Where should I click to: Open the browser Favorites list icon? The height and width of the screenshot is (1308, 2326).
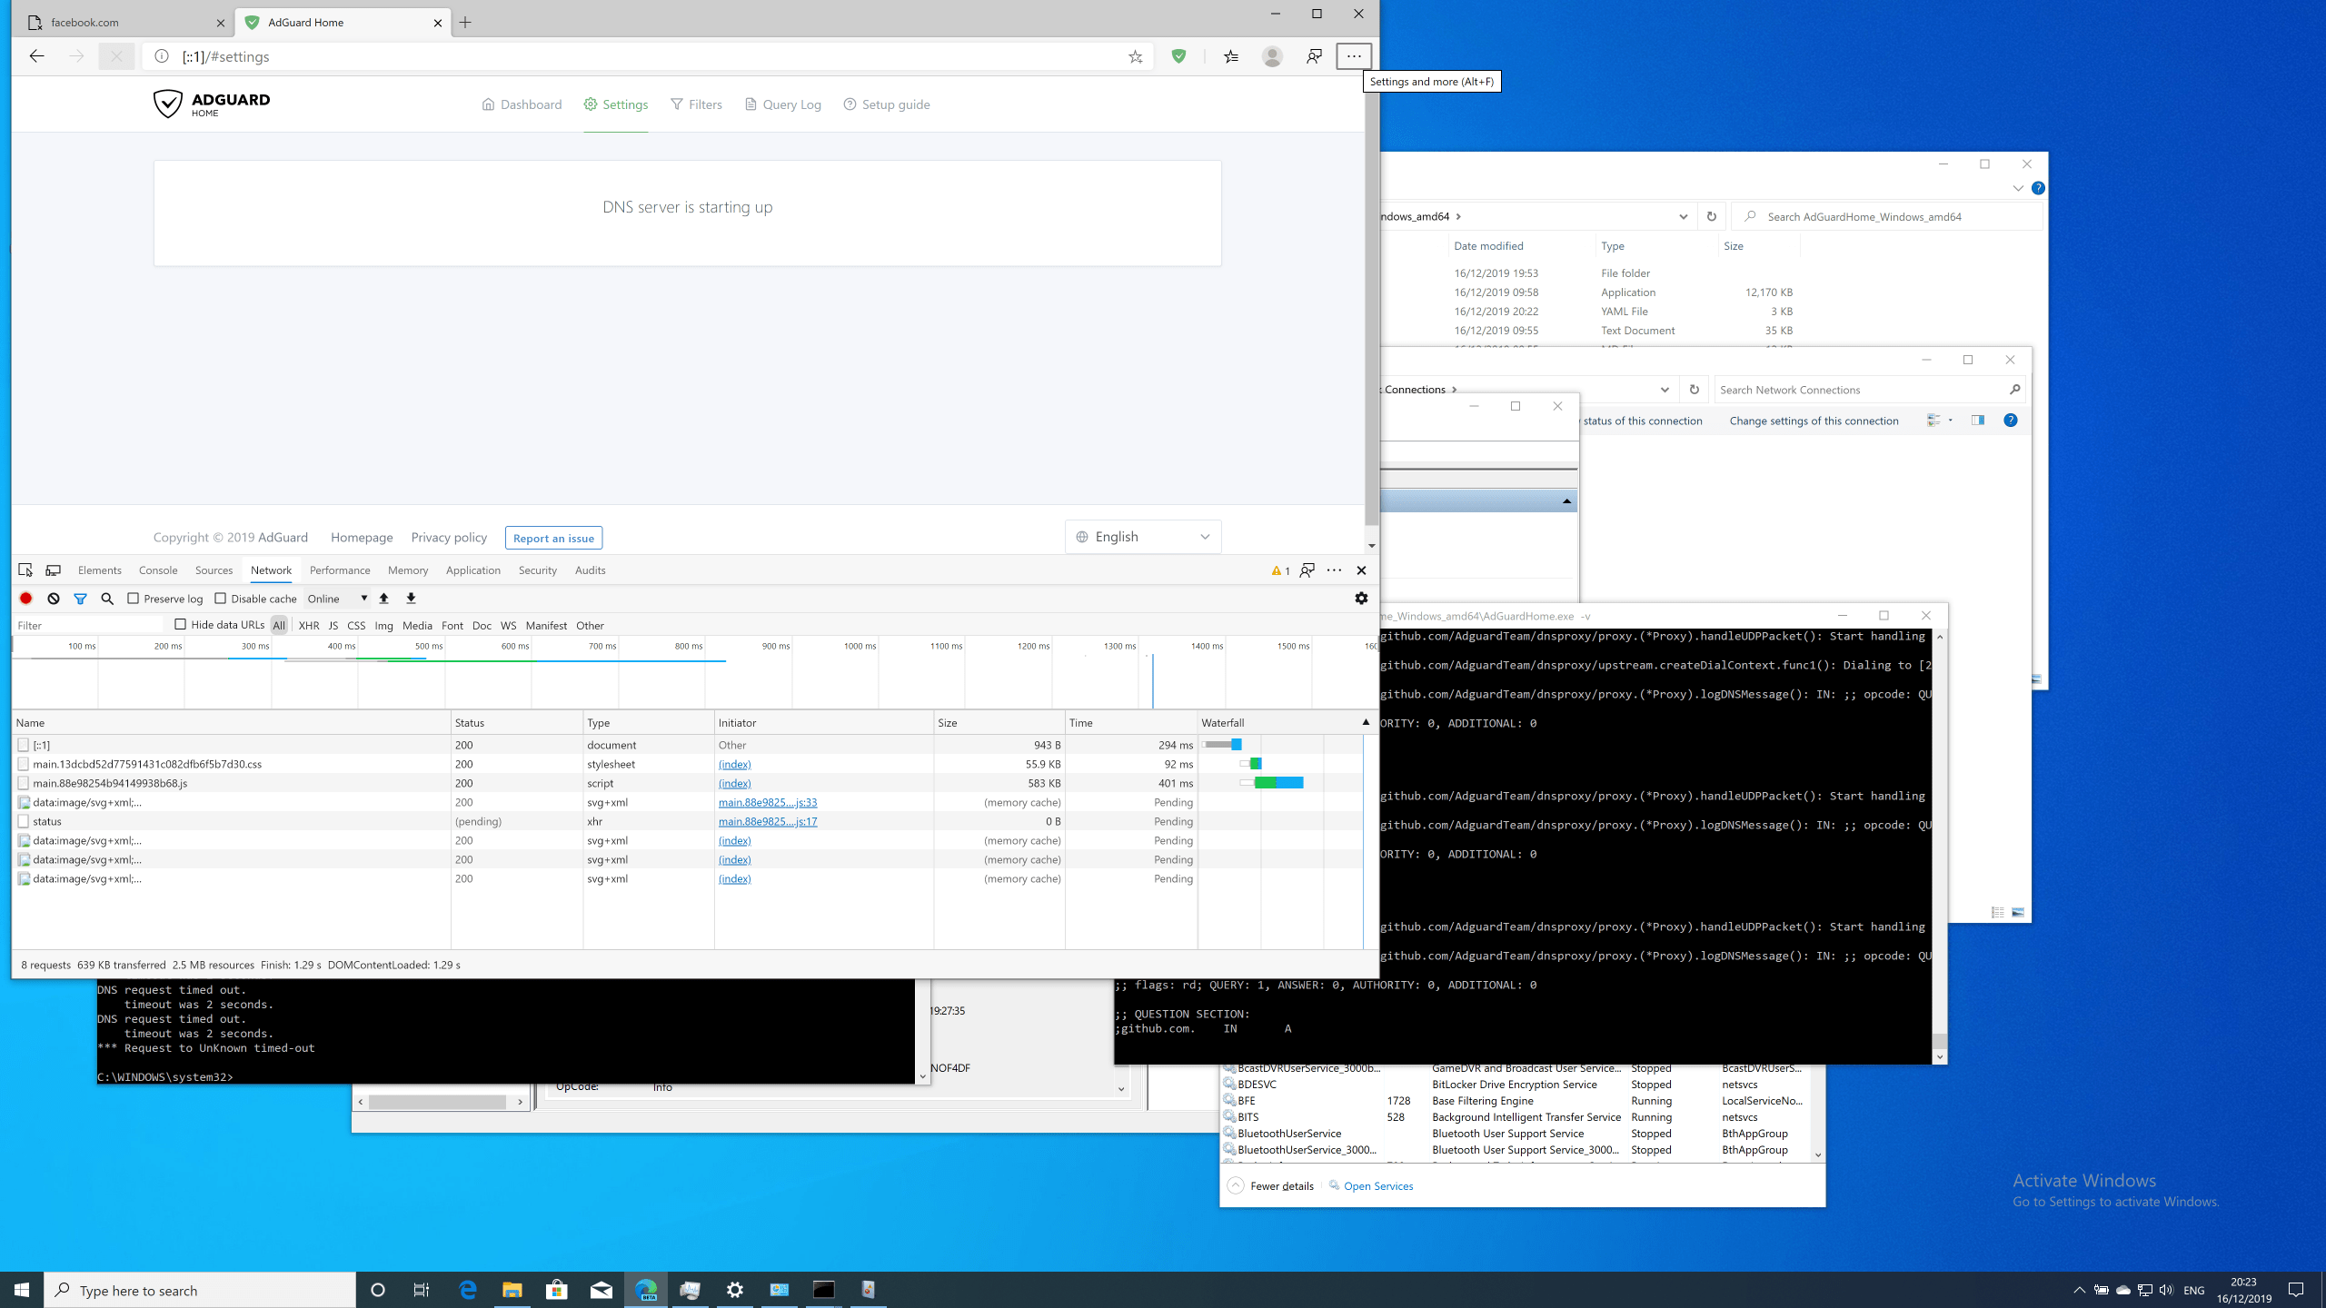pos(1230,56)
